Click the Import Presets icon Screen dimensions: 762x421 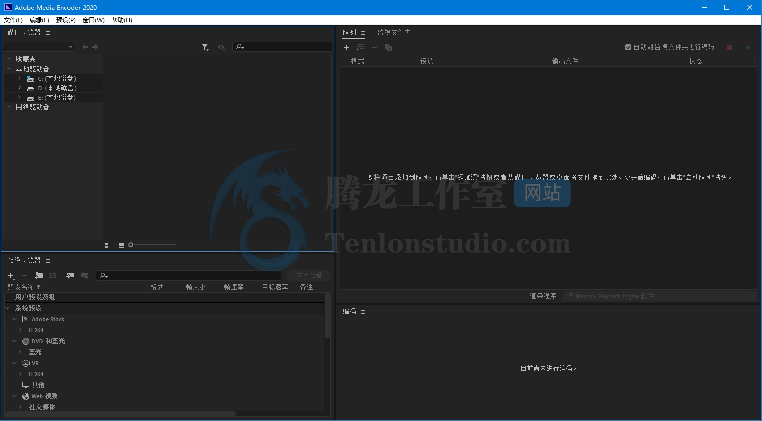(x=70, y=275)
